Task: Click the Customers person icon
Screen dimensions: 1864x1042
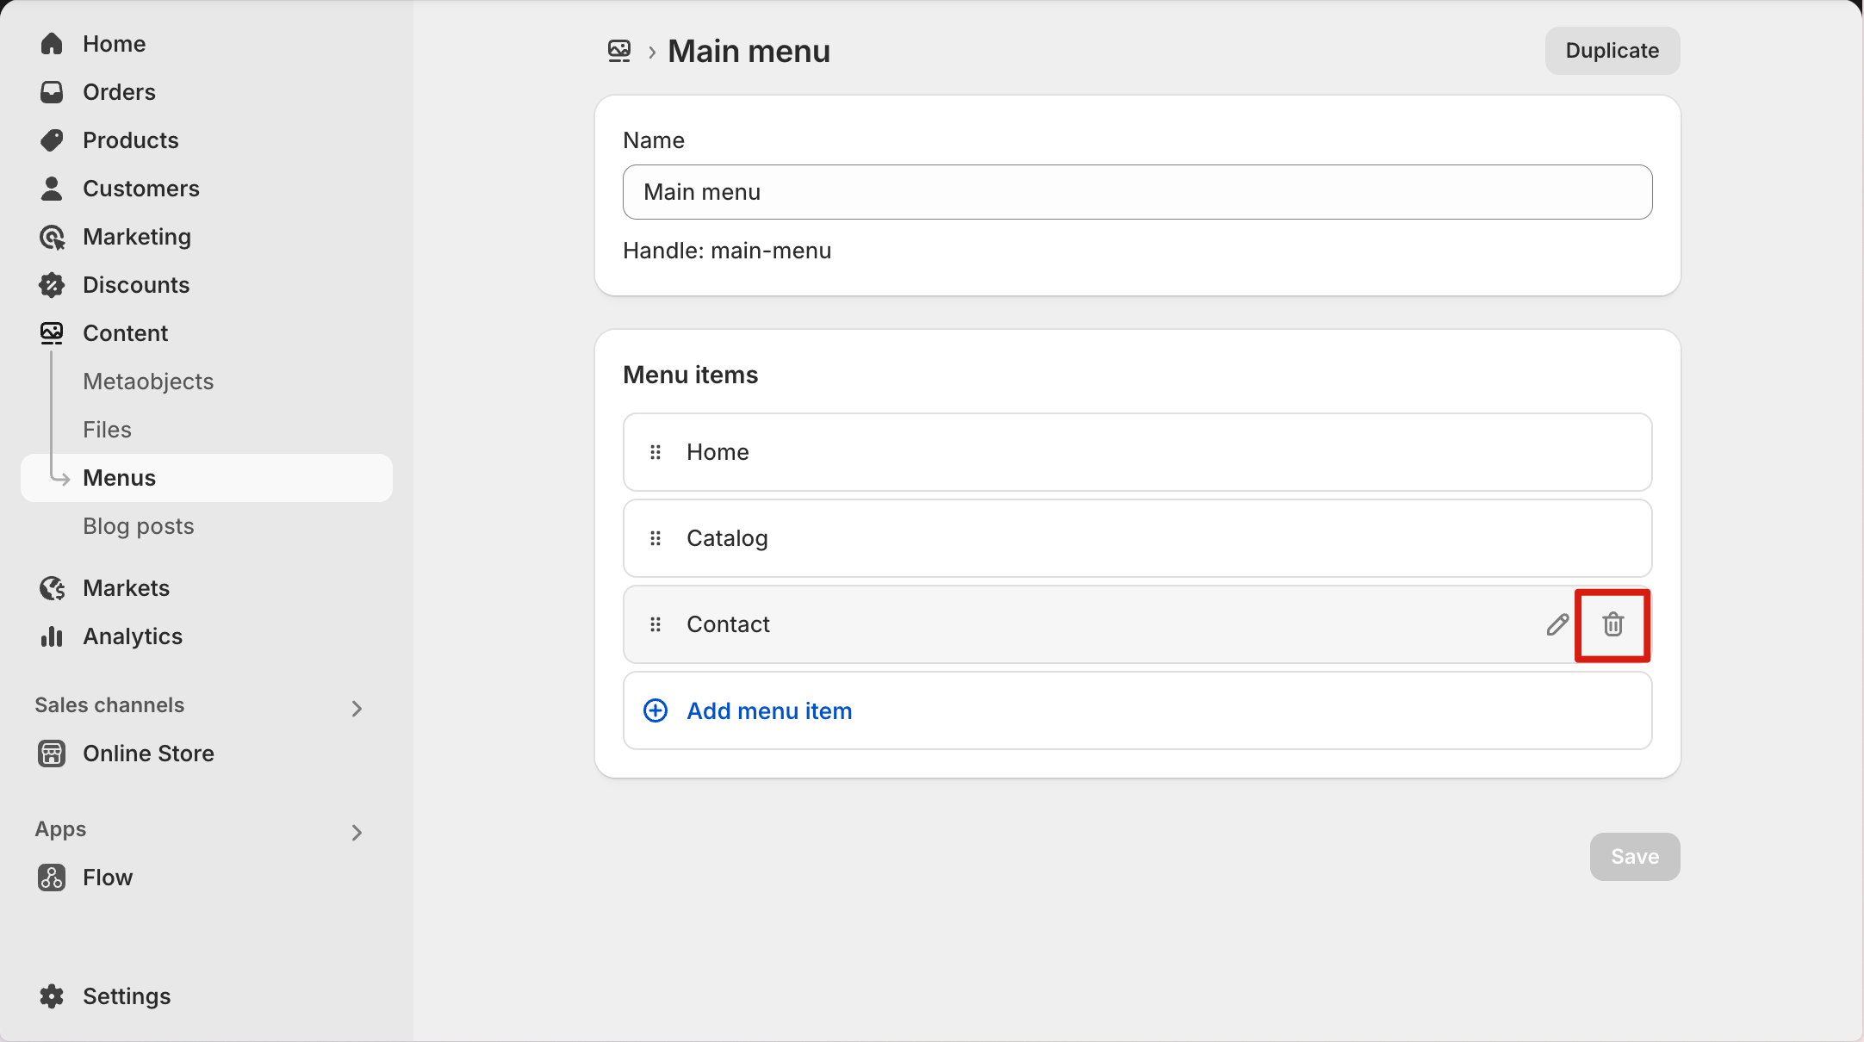Action: coord(52,189)
